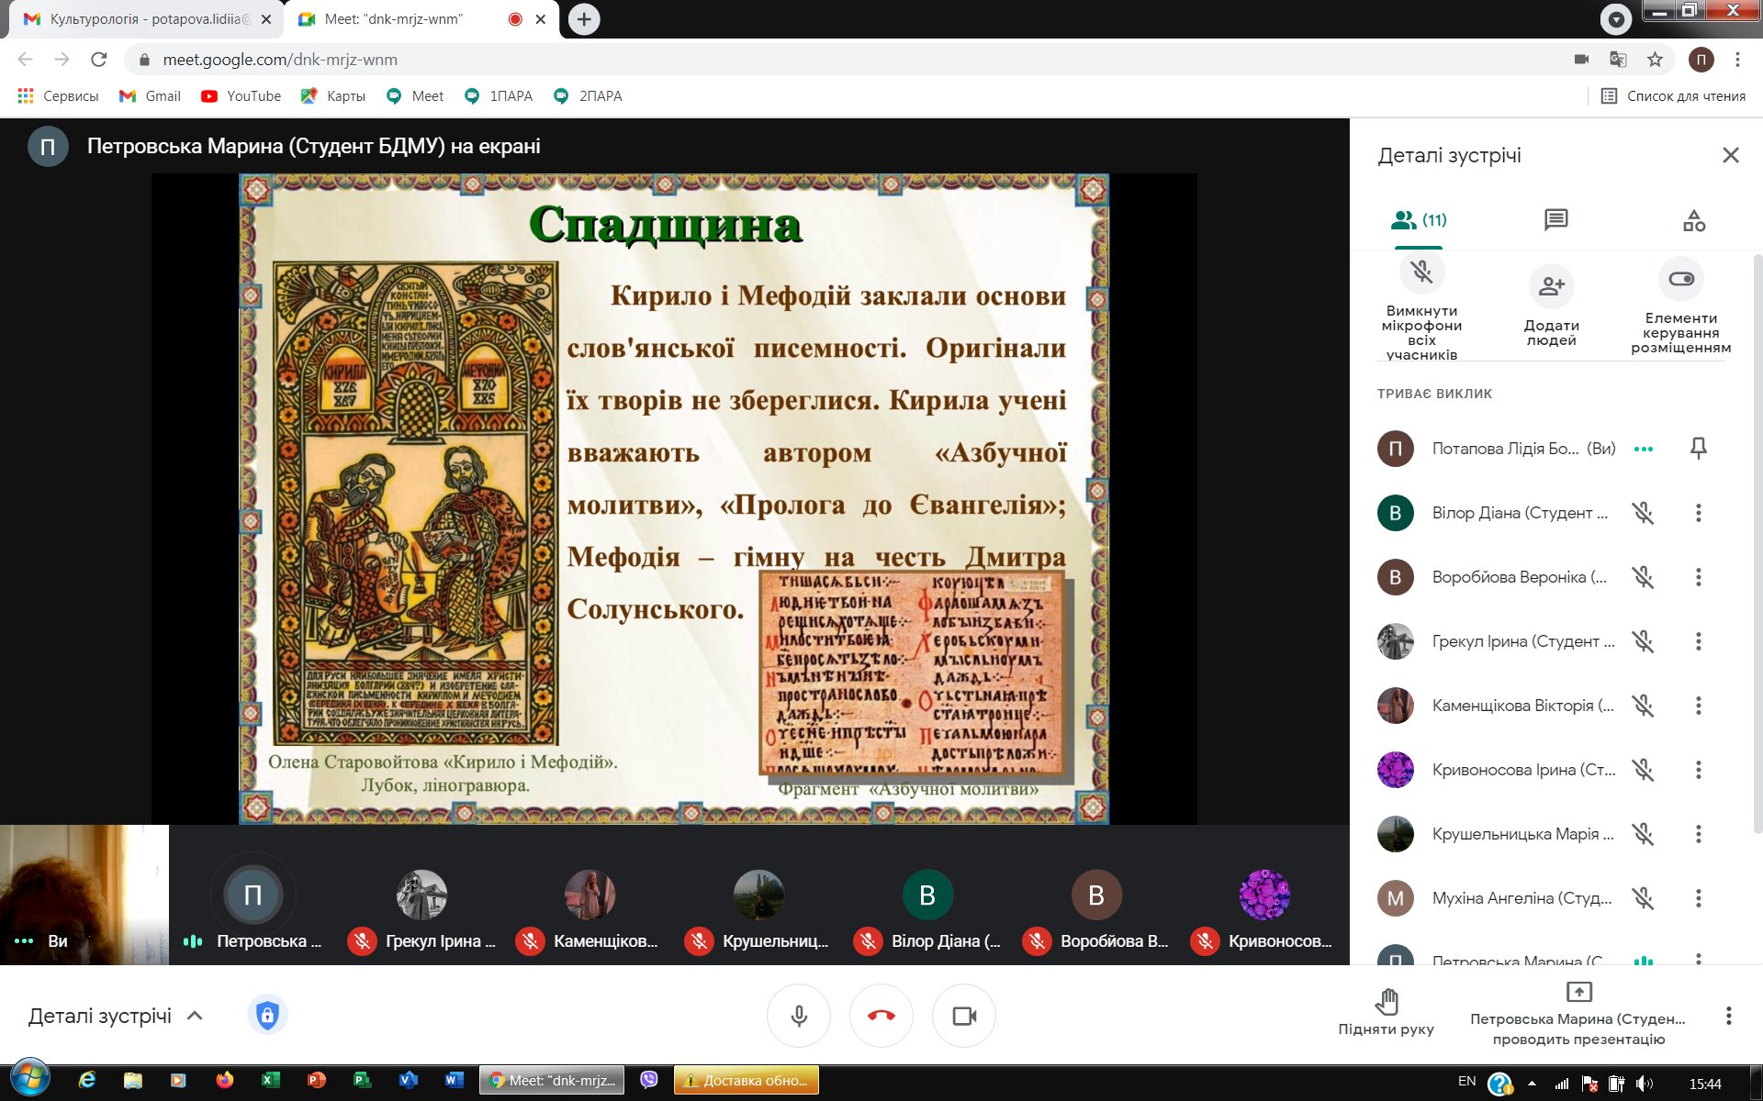Click the EN language indicator in tray
Screen dimensions: 1763x1101
[1467, 1082]
